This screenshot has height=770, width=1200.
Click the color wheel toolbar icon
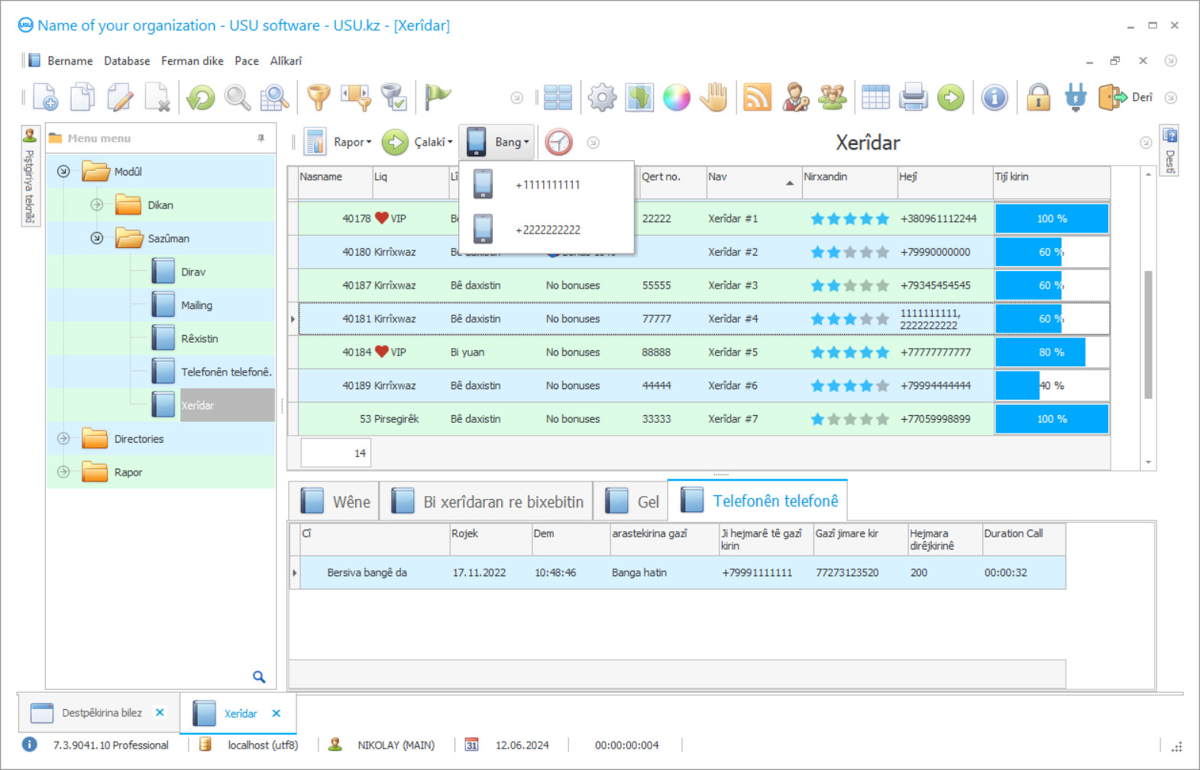click(677, 98)
